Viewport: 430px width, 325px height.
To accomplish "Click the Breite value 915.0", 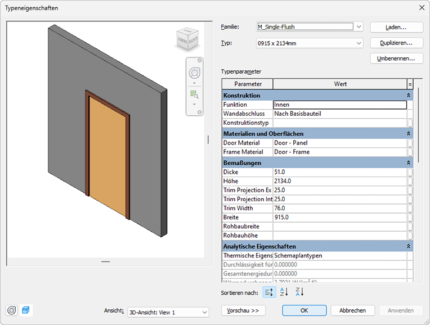I will coord(340,217).
